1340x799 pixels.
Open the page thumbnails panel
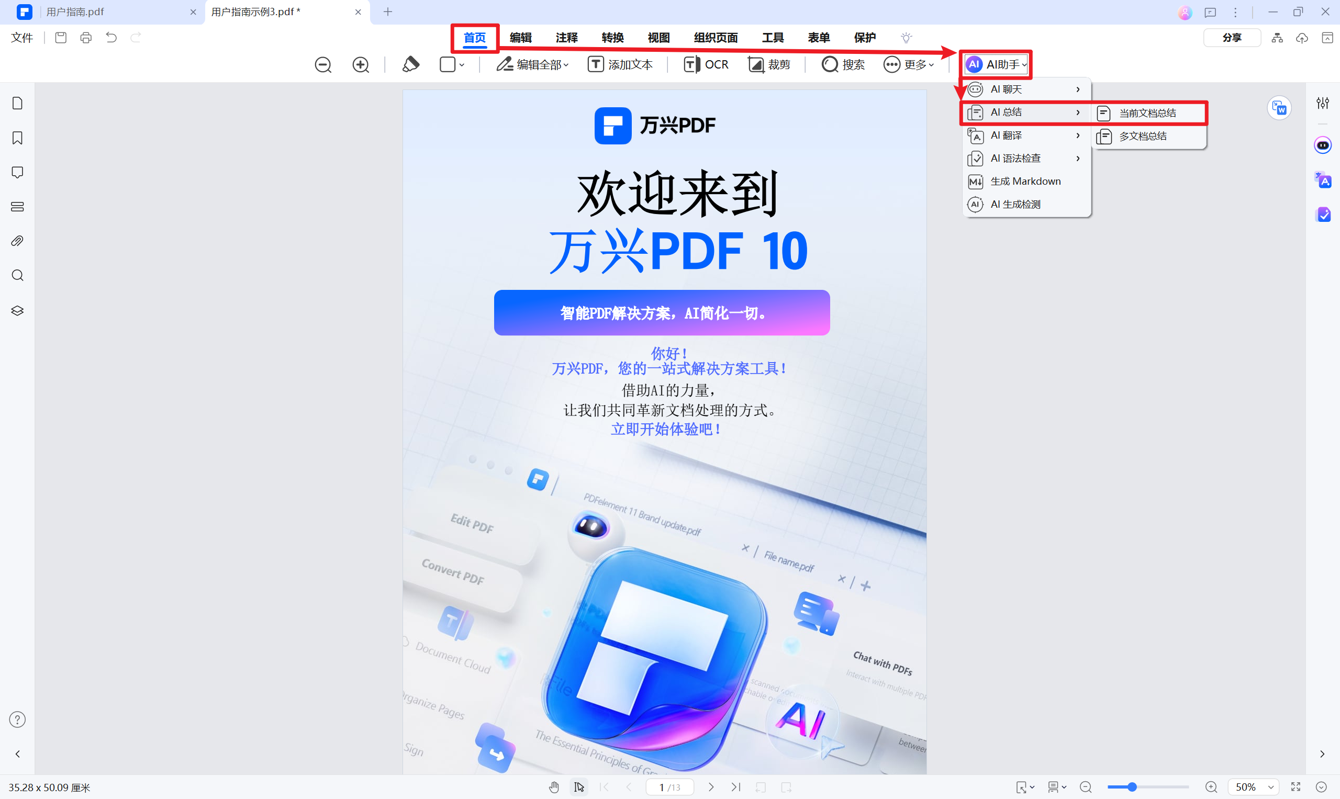point(17,103)
